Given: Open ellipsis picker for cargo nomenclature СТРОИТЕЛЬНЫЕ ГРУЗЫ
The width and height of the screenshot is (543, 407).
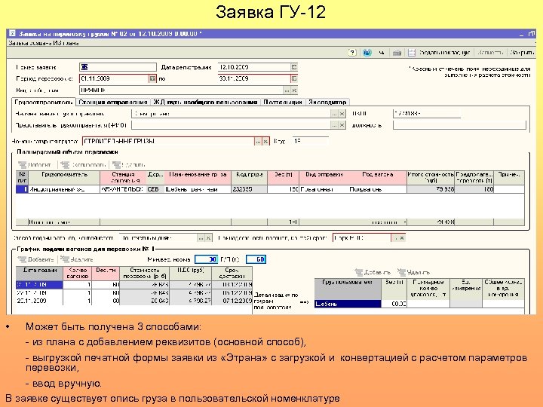Looking at the screenshot, I should 258,141.
